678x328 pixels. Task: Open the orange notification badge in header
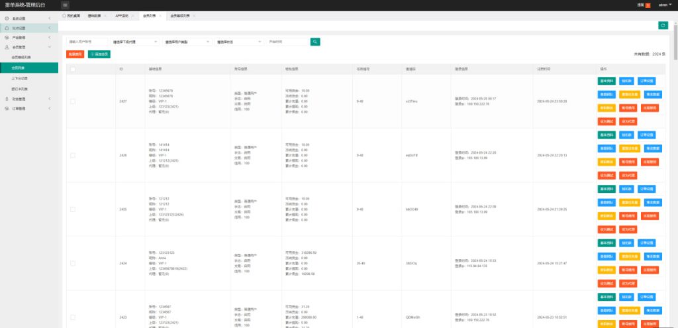(648, 5)
